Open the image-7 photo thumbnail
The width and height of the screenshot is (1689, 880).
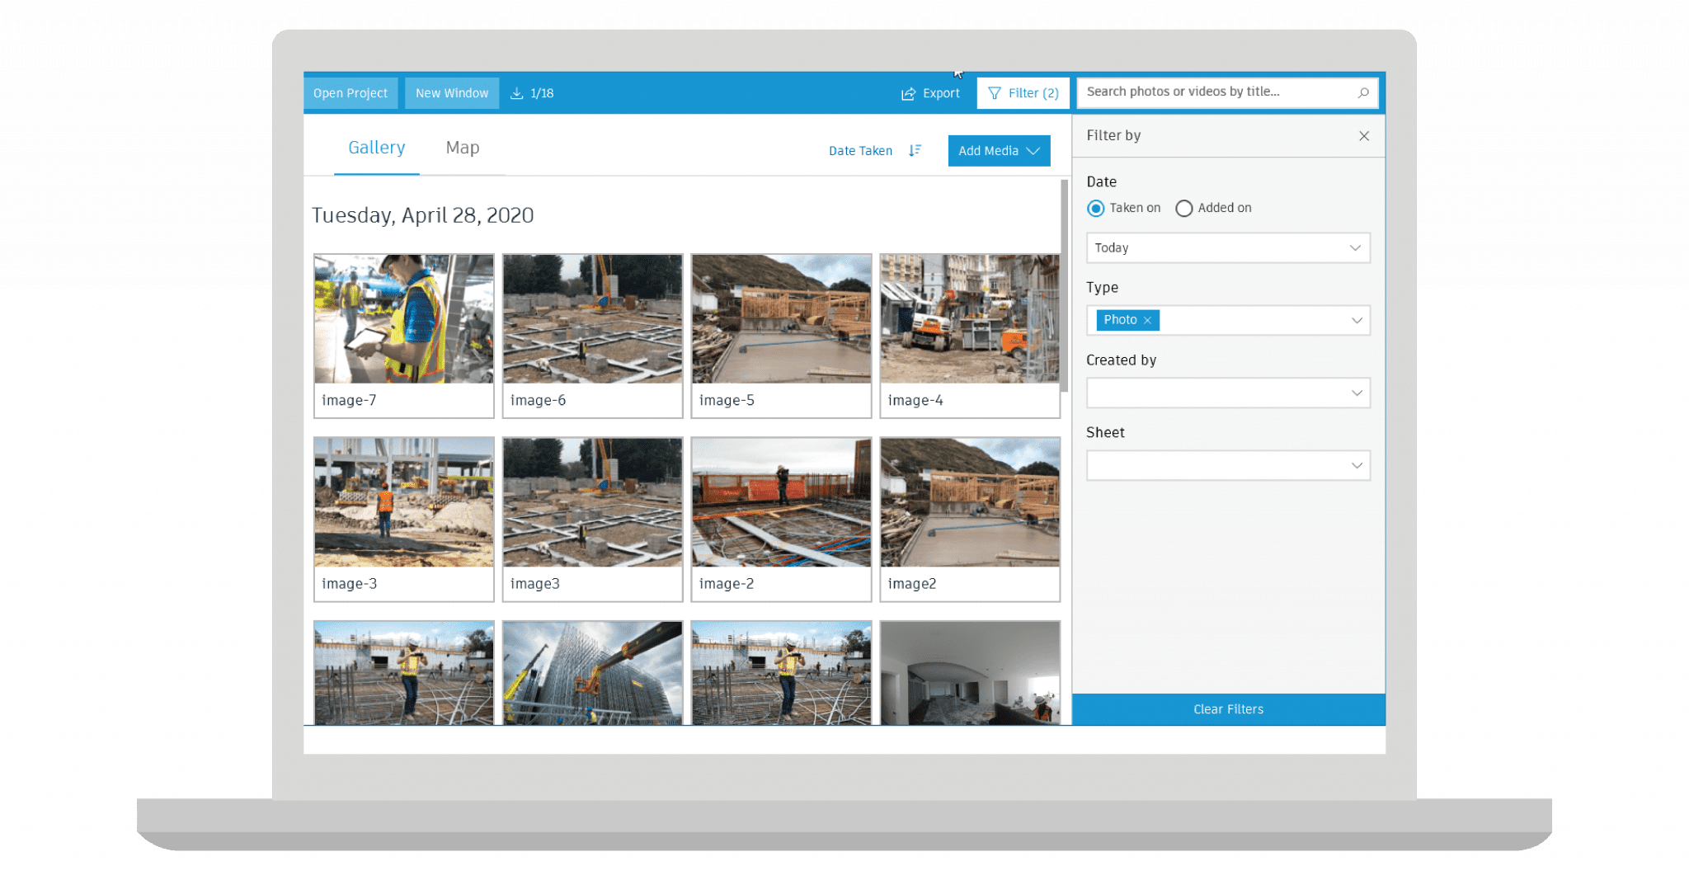[x=403, y=319]
